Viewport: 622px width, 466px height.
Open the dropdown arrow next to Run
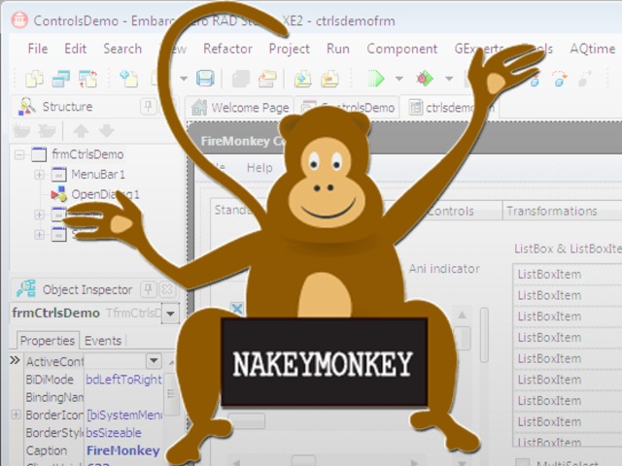(399, 79)
